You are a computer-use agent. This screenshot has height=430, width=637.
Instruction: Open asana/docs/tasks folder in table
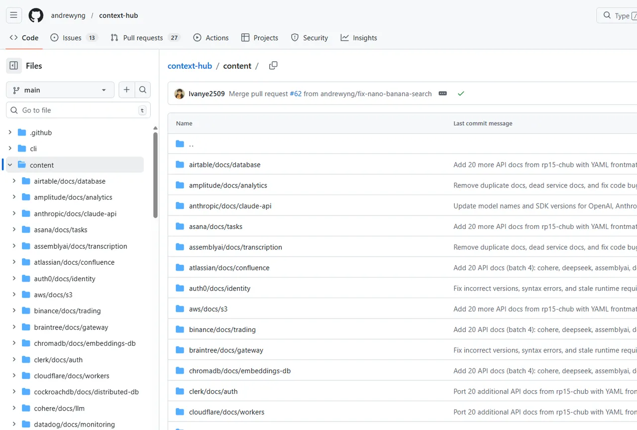(x=215, y=226)
